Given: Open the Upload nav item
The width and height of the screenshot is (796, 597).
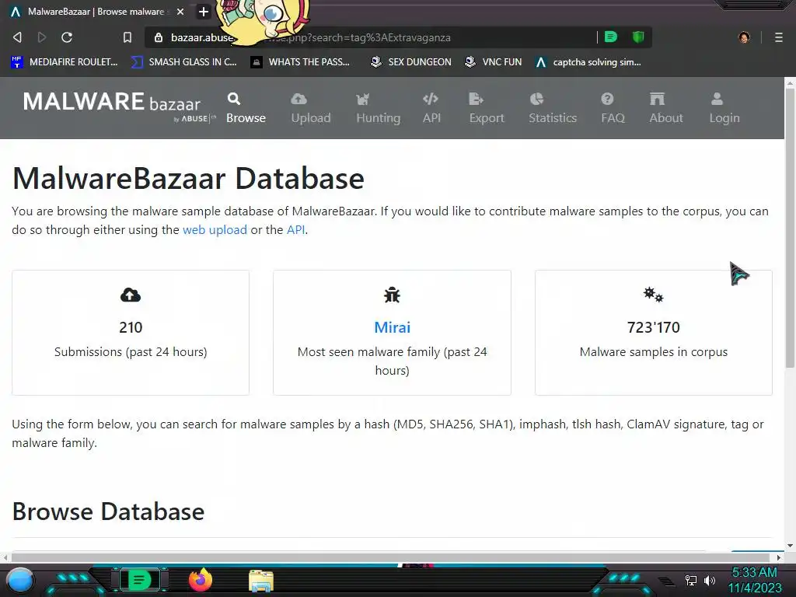Looking at the screenshot, I should point(311,108).
